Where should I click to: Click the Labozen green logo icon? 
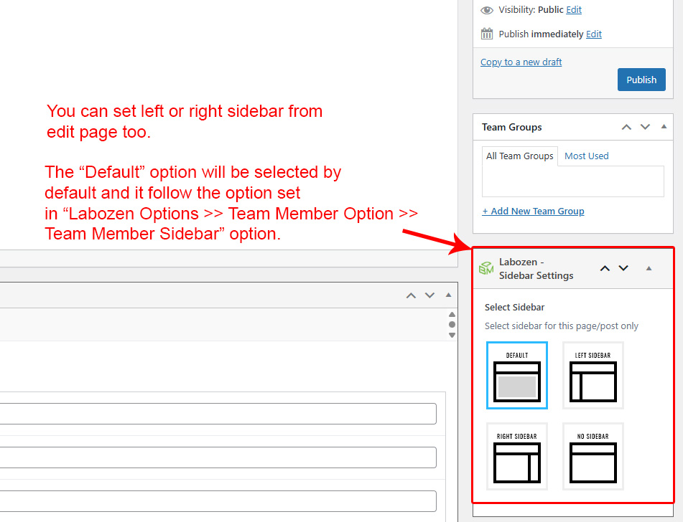click(486, 269)
